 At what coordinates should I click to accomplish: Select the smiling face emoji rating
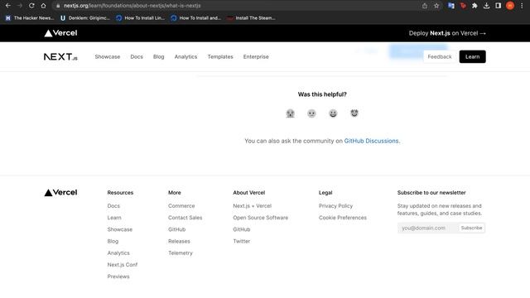pyautogui.click(x=333, y=113)
